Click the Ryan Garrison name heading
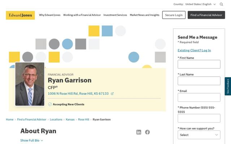The width and height of the screenshot is (231, 144). 70,80
